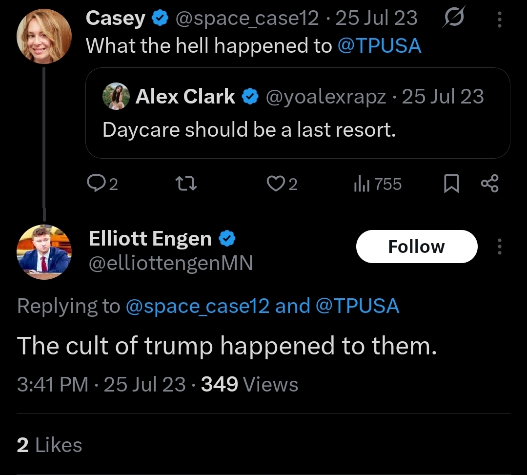The width and height of the screenshot is (527, 475).
Task: Click the Grok slash icon beside Casey's date
Action: (x=454, y=18)
